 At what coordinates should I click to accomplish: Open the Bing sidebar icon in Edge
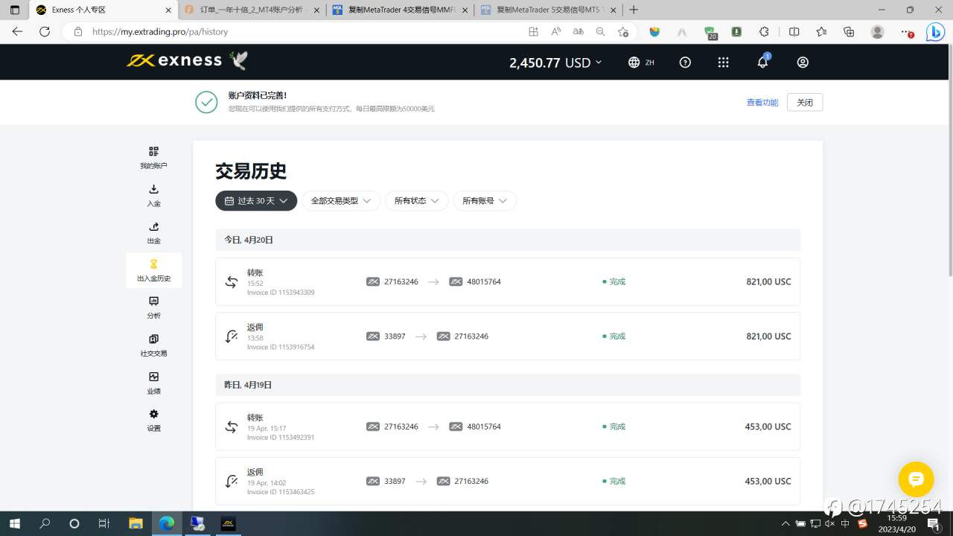coord(935,32)
